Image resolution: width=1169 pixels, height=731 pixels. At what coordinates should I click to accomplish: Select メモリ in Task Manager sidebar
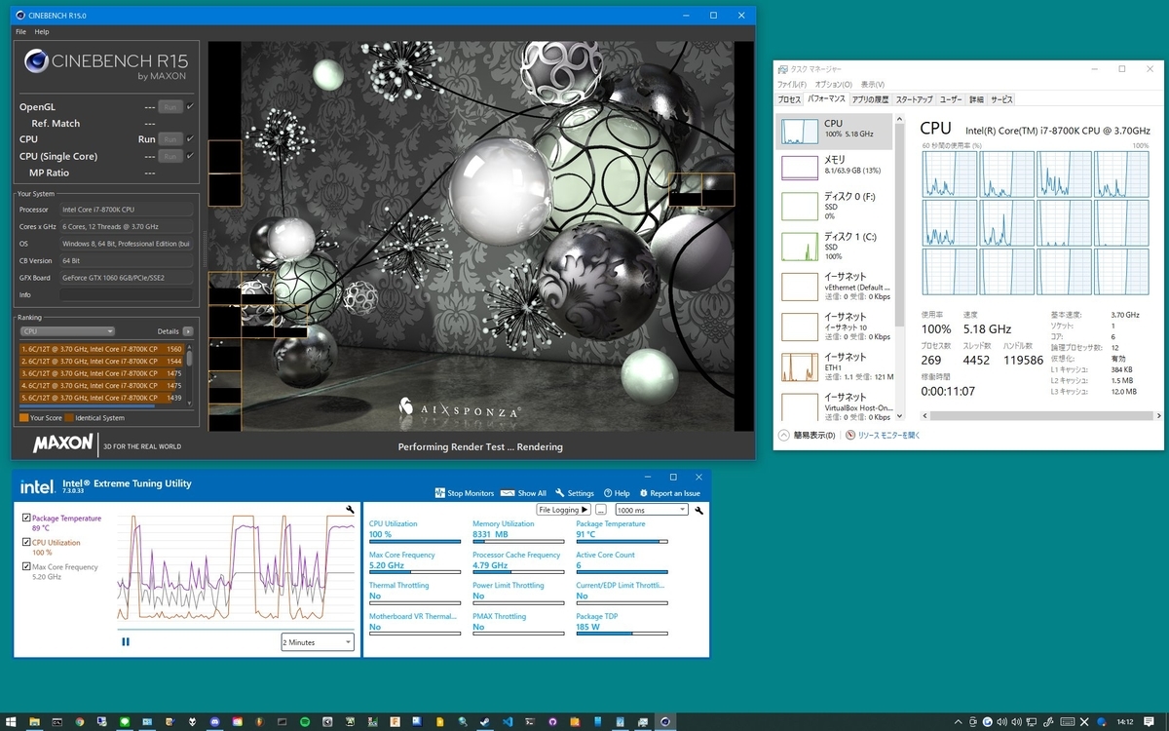pos(833,167)
